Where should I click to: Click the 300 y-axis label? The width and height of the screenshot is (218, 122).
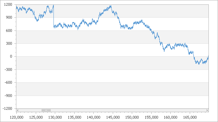pos(9,43)
